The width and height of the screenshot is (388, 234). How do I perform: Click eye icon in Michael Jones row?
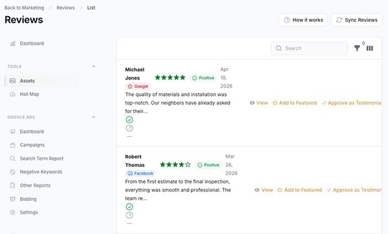click(x=252, y=103)
